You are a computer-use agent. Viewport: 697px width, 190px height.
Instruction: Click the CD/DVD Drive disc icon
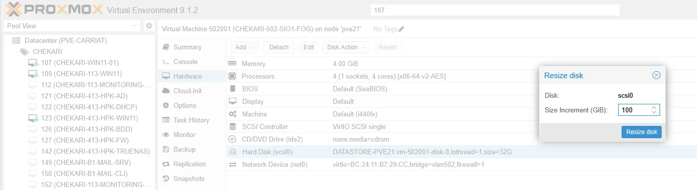[233, 139]
